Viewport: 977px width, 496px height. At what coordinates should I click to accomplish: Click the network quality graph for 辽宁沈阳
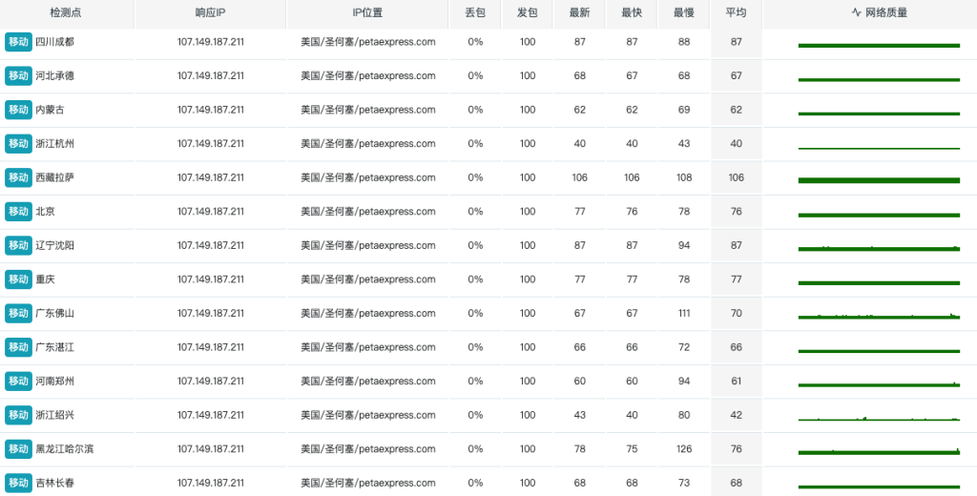tap(878, 248)
